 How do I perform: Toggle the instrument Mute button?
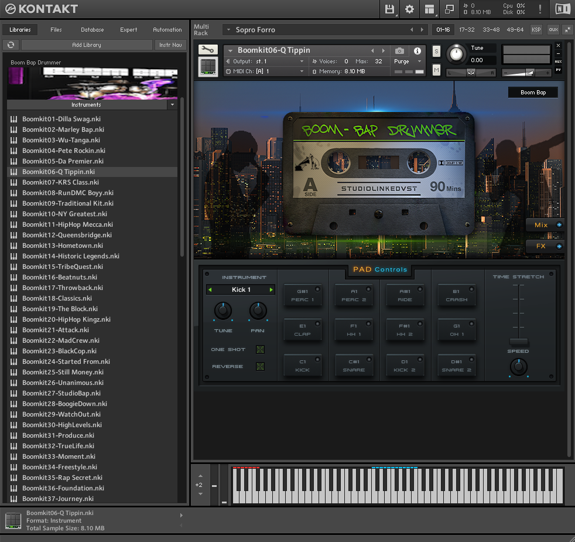click(436, 70)
